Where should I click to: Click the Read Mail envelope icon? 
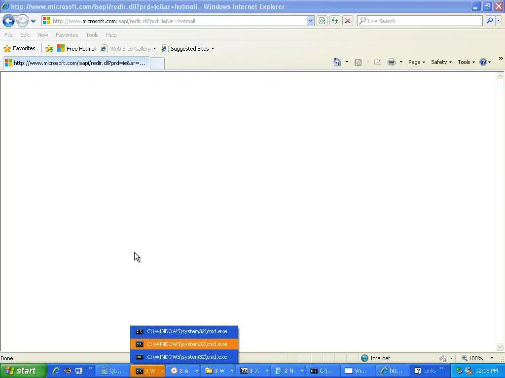[x=378, y=62]
